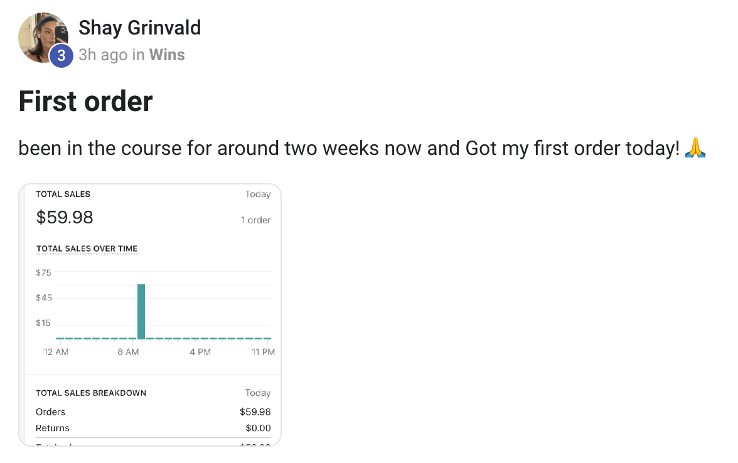Click the 12 AM axis label
The height and width of the screenshot is (463, 738).
[x=56, y=352]
